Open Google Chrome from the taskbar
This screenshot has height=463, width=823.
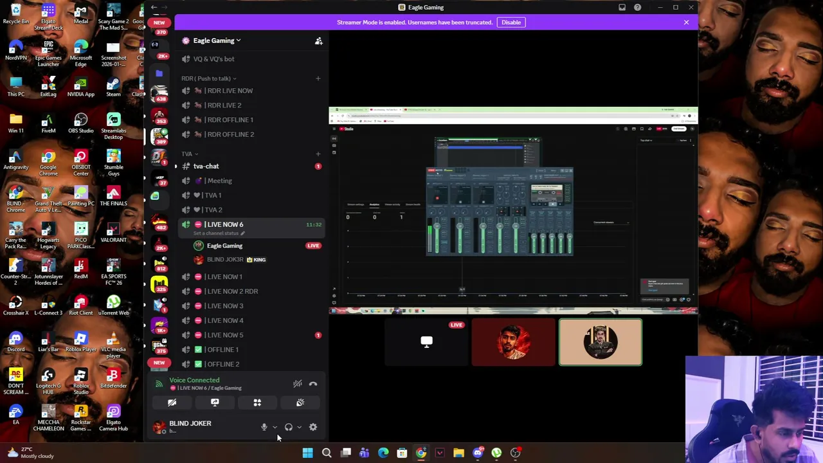pyautogui.click(x=421, y=453)
